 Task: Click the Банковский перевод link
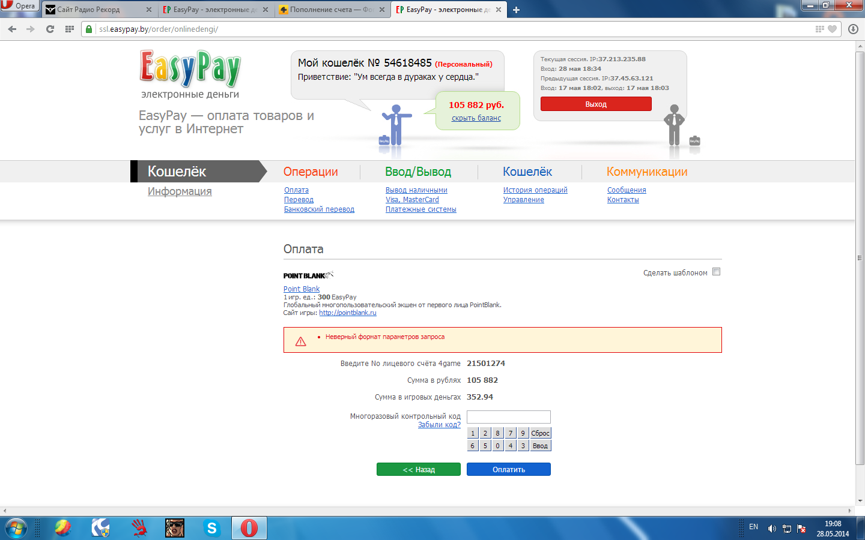(319, 209)
